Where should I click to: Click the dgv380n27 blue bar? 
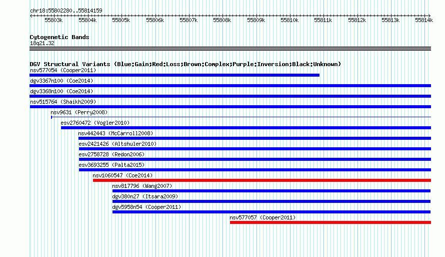click(271, 201)
